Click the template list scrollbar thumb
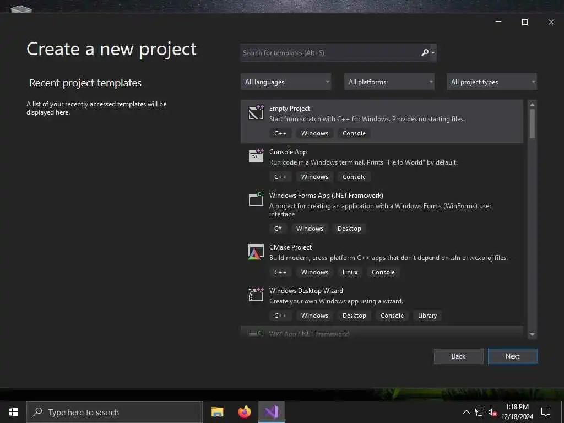Image resolution: width=564 pixels, height=423 pixels. (x=533, y=123)
